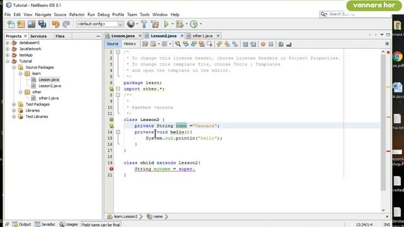This screenshot has width=404, height=227.
Task: Expand the JavaNetwork project node
Action: [8, 49]
